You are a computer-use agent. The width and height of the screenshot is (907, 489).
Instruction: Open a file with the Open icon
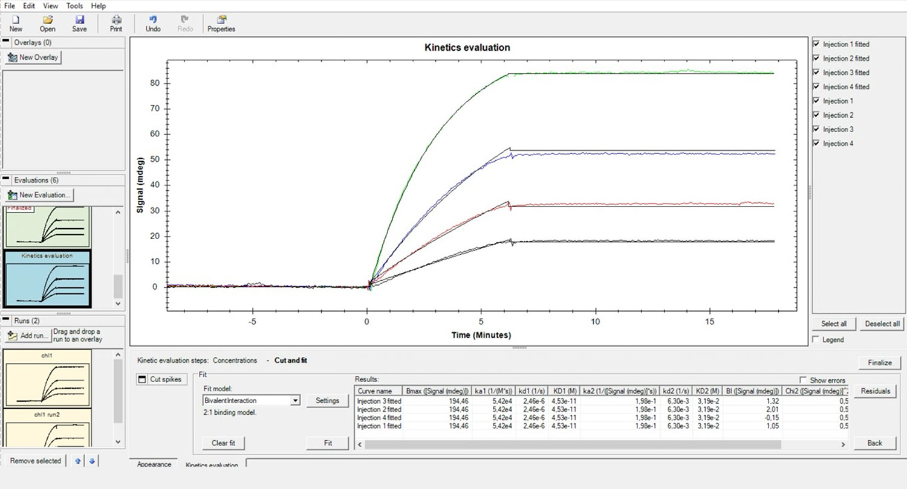48,20
